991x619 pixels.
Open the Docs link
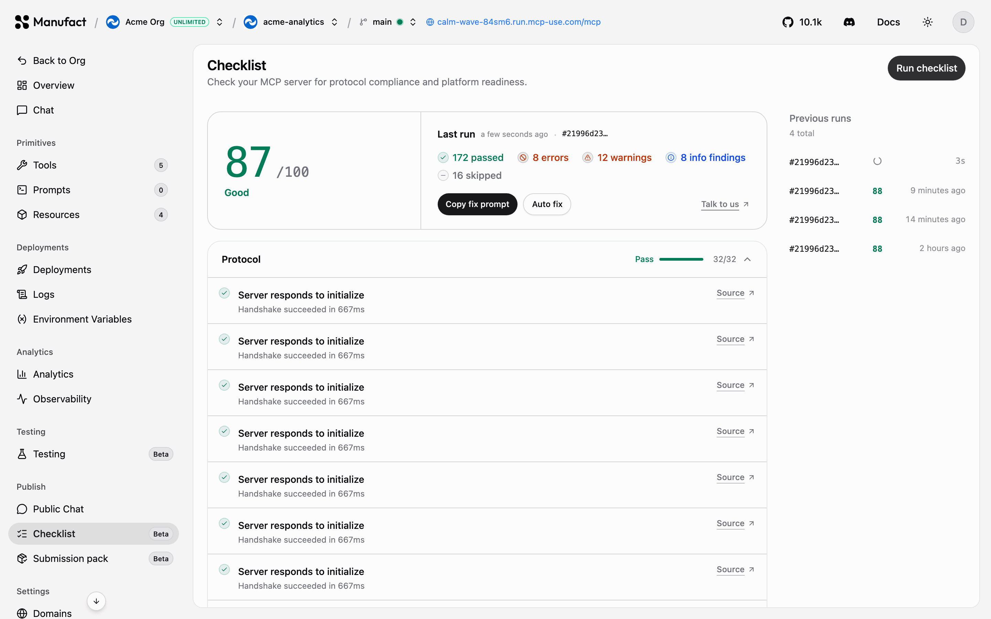click(x=888, y=22)
